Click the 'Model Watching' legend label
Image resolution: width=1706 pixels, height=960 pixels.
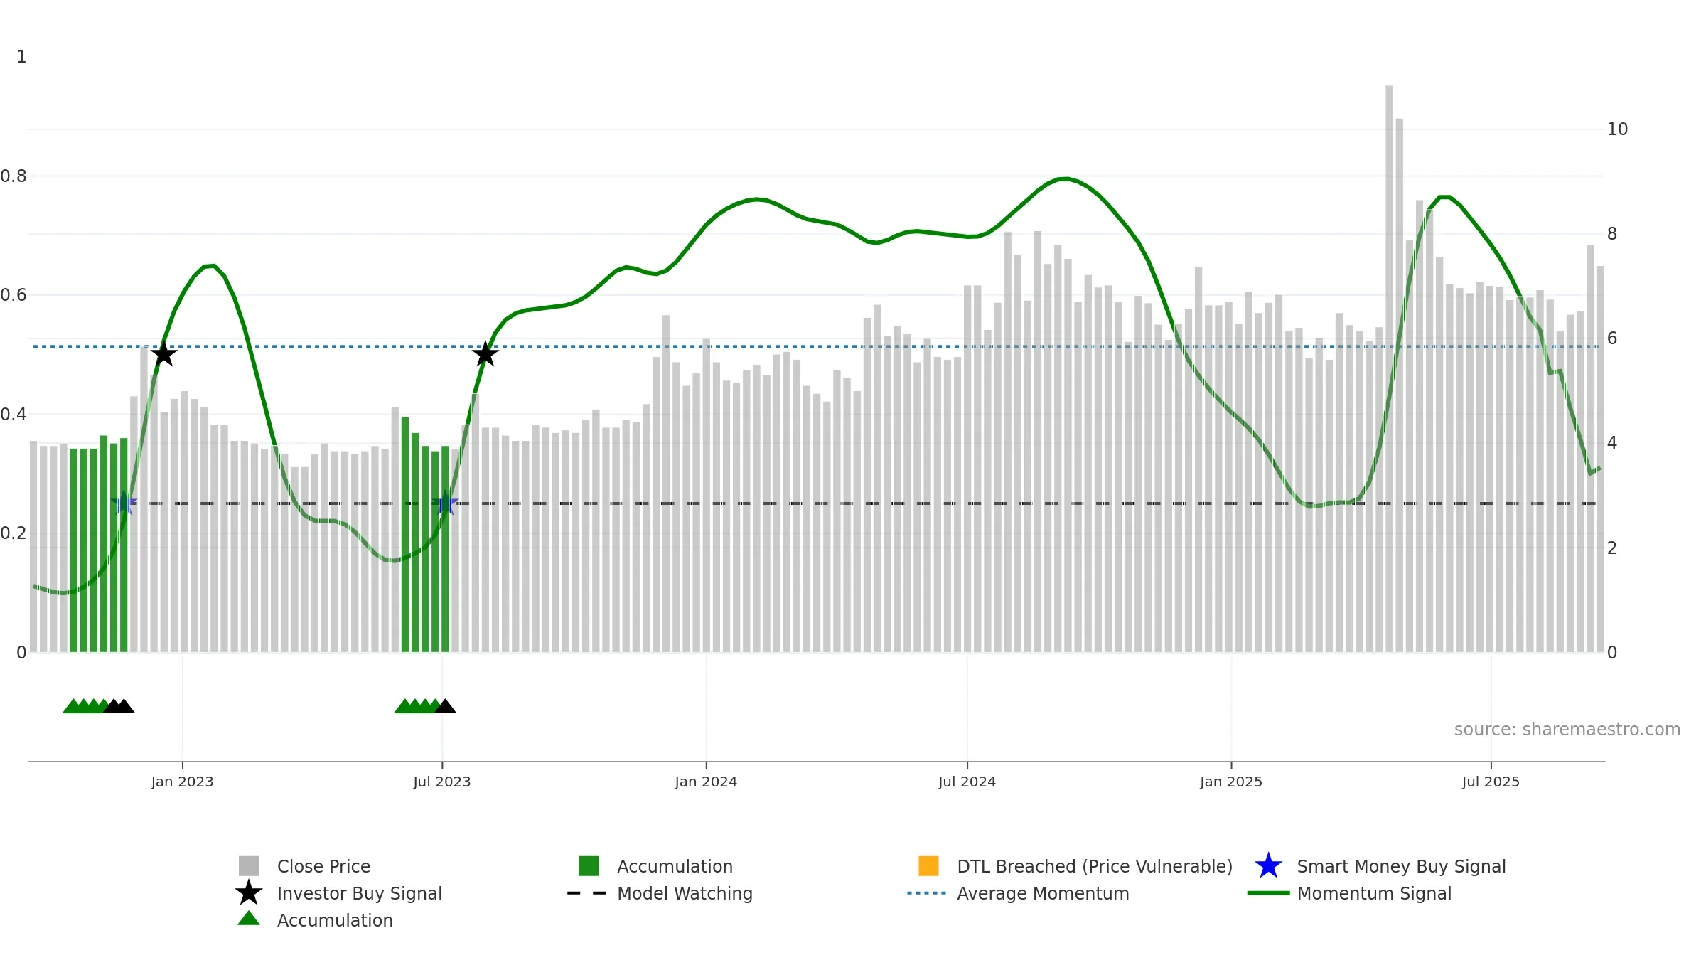pyautogui.click(x=685, y=893)
